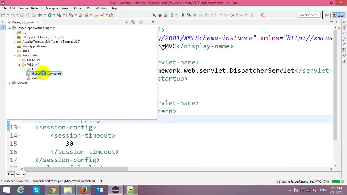This screenshot has width=347, height=195.
Task: Open the Navigate menu
Action: pos(52,8)
